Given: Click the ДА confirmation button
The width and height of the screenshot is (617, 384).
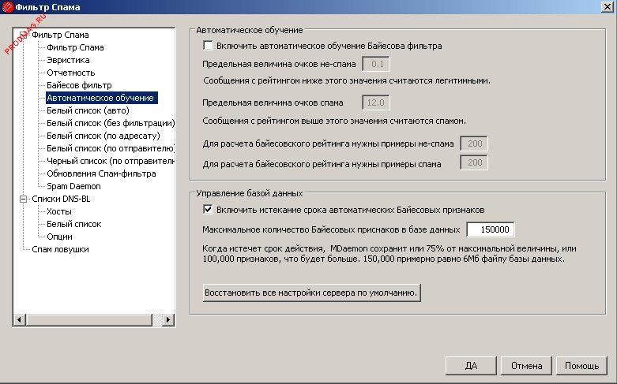Looking at the screenshot, I should [x=471, y=366].
